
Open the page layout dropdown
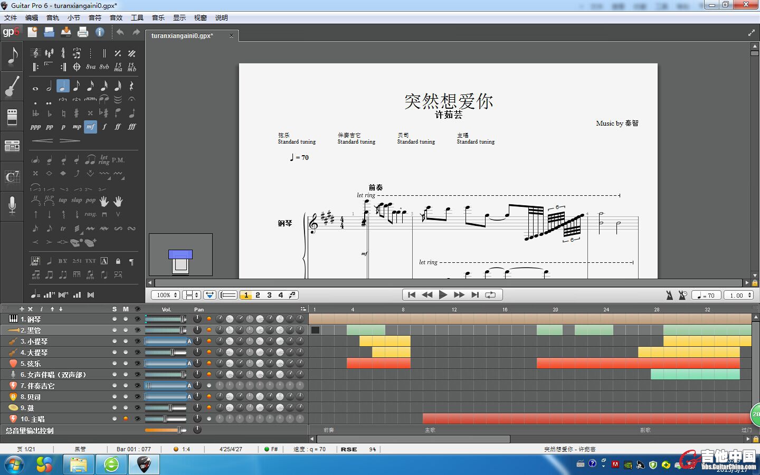click(191, 295)
